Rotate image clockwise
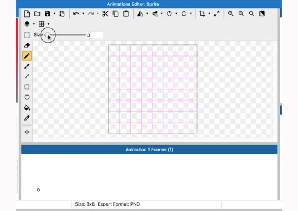The height and width of the screenshot is (211, 298). pyautogui.click(x=184, y=14)
